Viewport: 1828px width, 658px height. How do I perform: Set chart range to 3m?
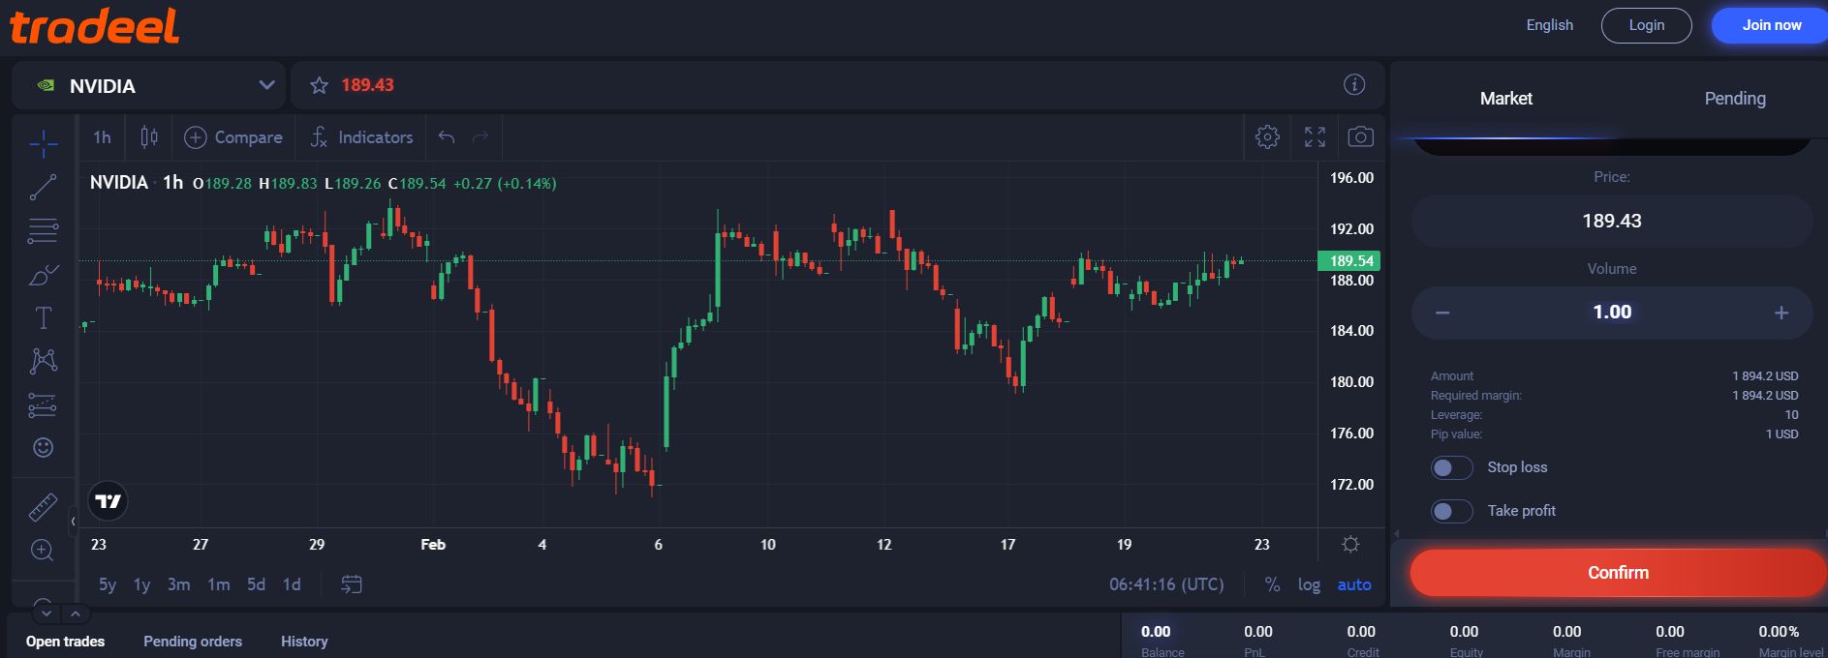(178, 584)
